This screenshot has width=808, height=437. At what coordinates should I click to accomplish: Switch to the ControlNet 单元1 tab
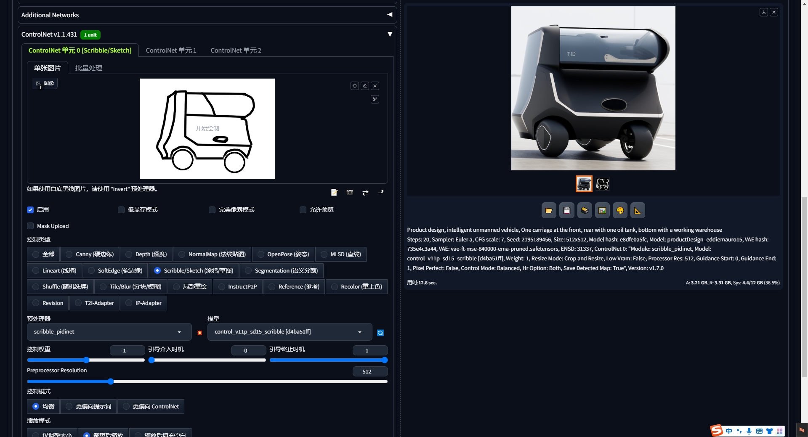171,50
